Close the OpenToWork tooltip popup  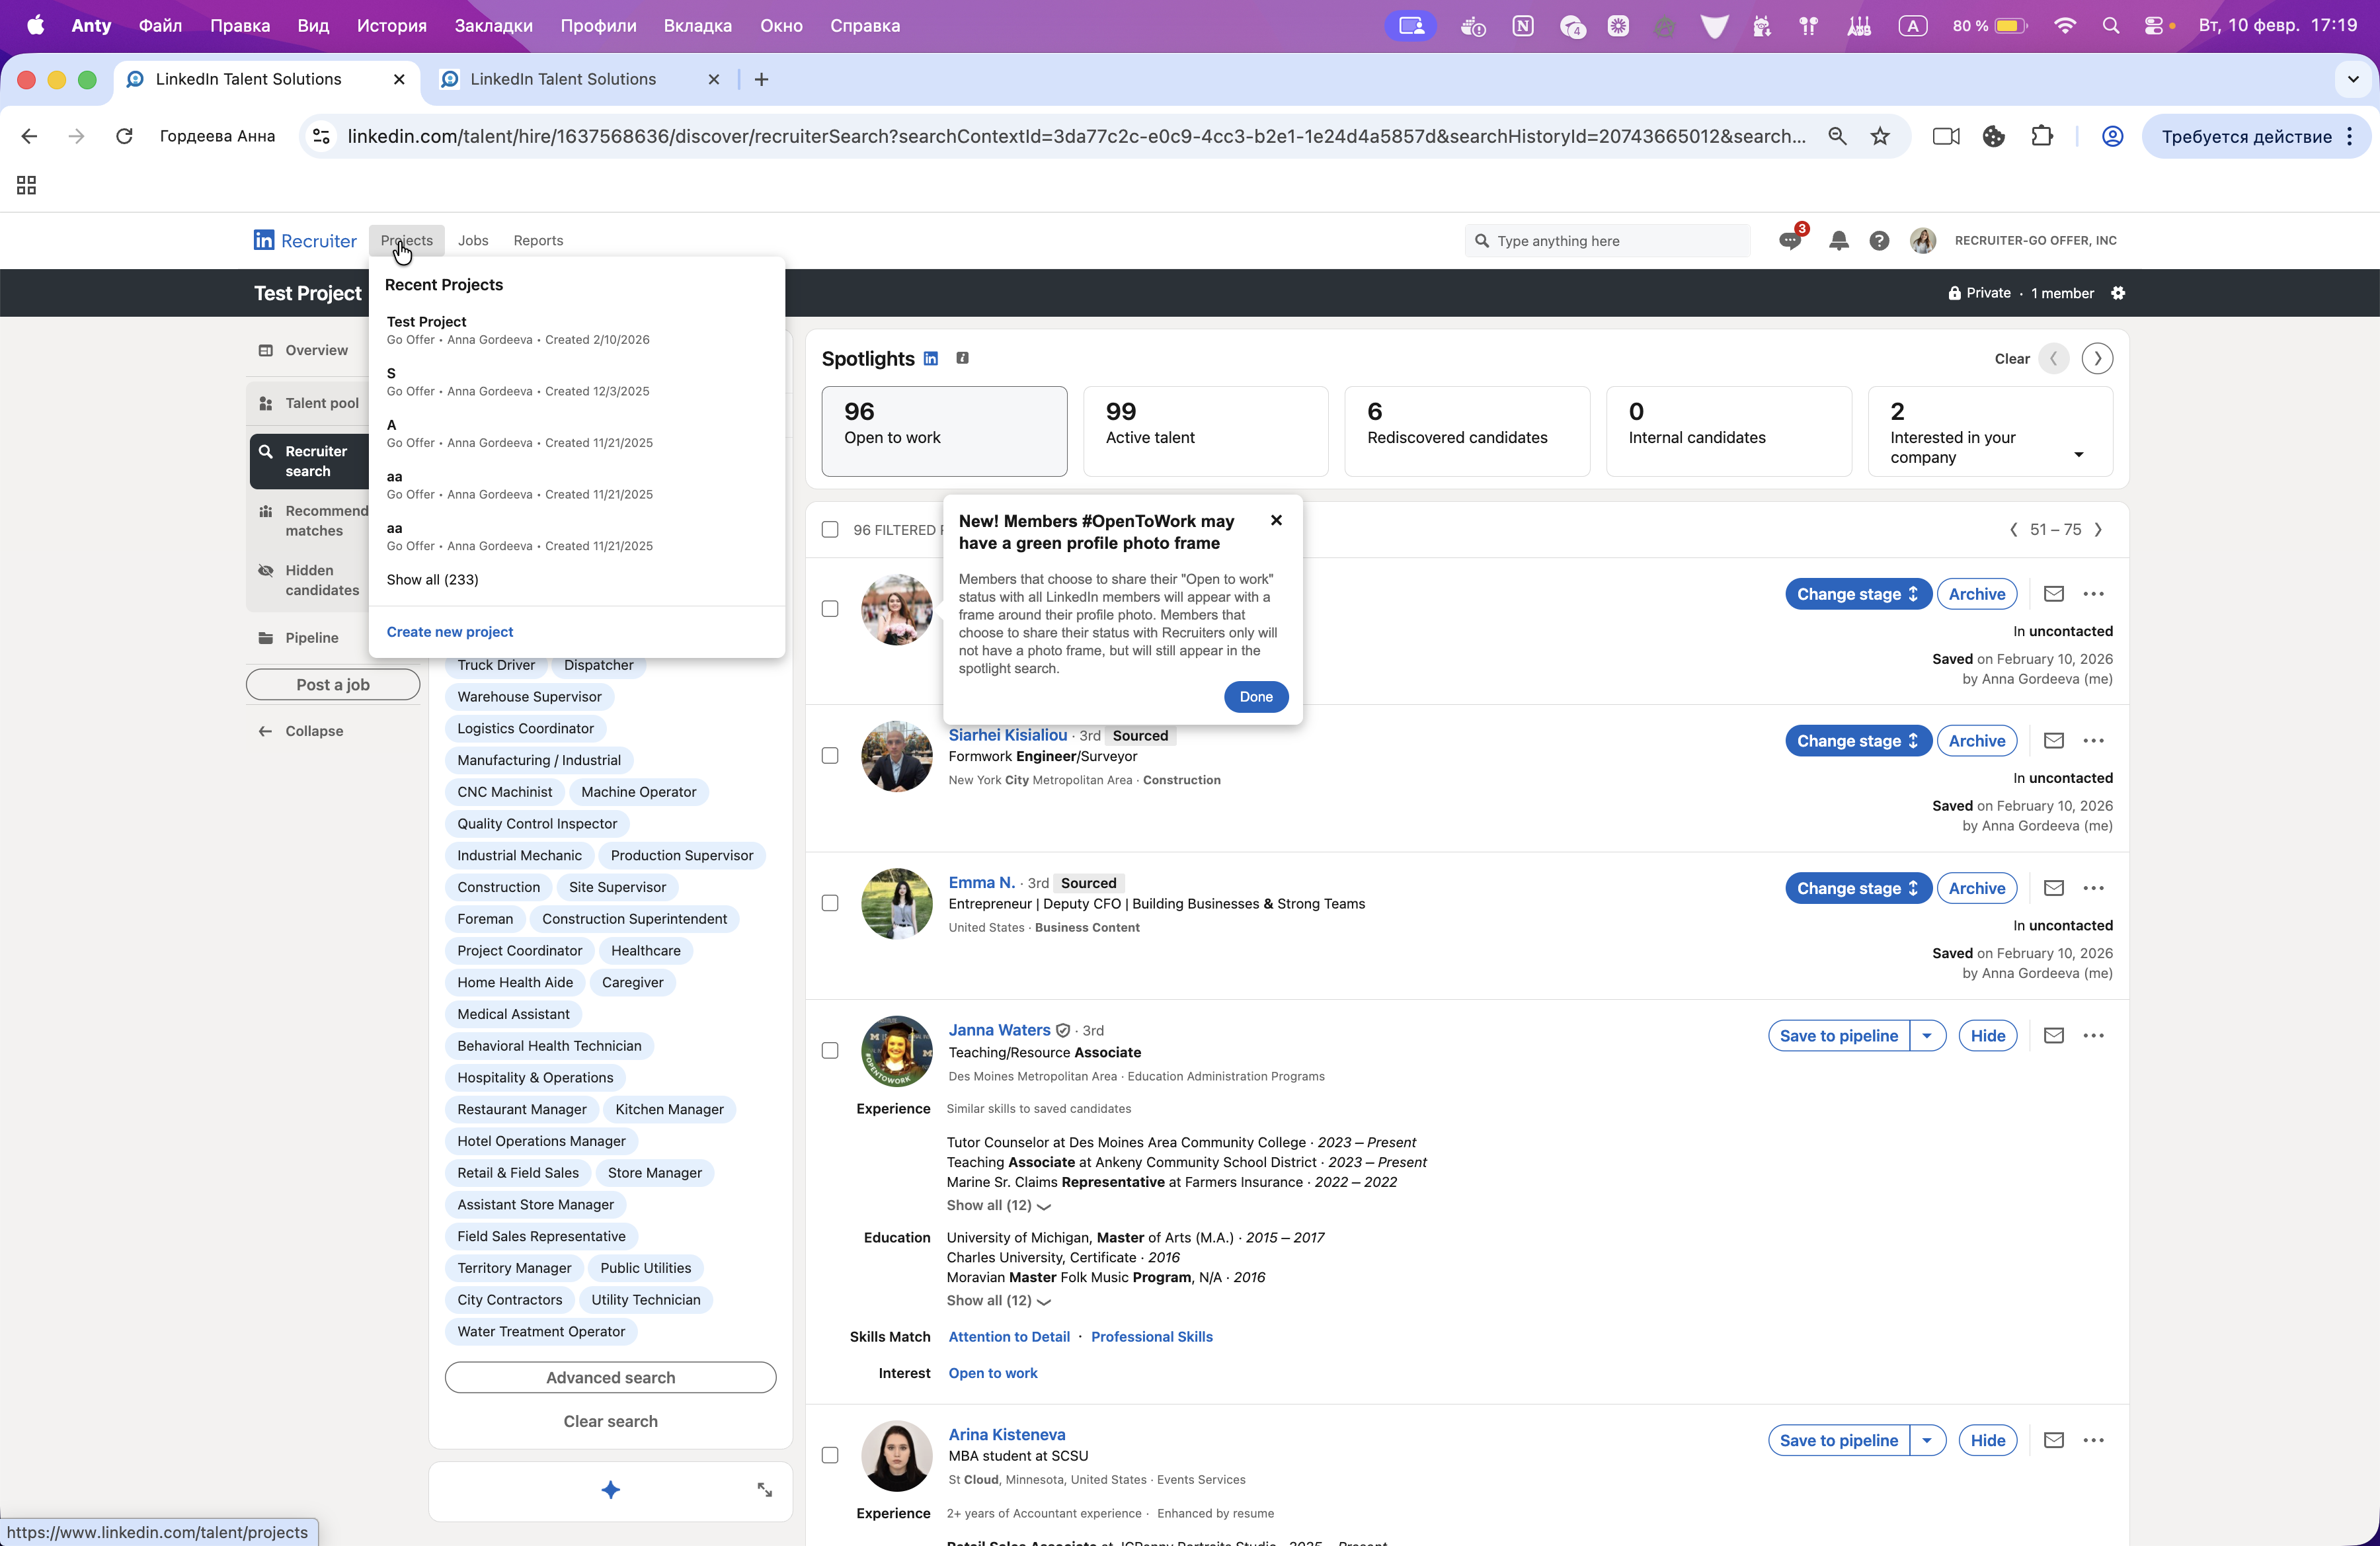[x=1276, y=520]
